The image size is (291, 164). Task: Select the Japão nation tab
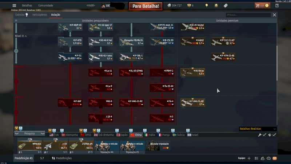coord(122,135)
